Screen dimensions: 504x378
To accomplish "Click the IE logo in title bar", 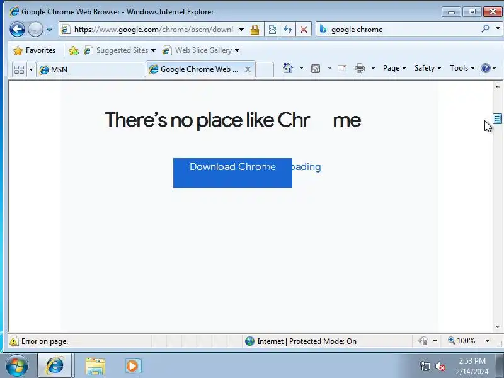I will (x=14, y=11).
